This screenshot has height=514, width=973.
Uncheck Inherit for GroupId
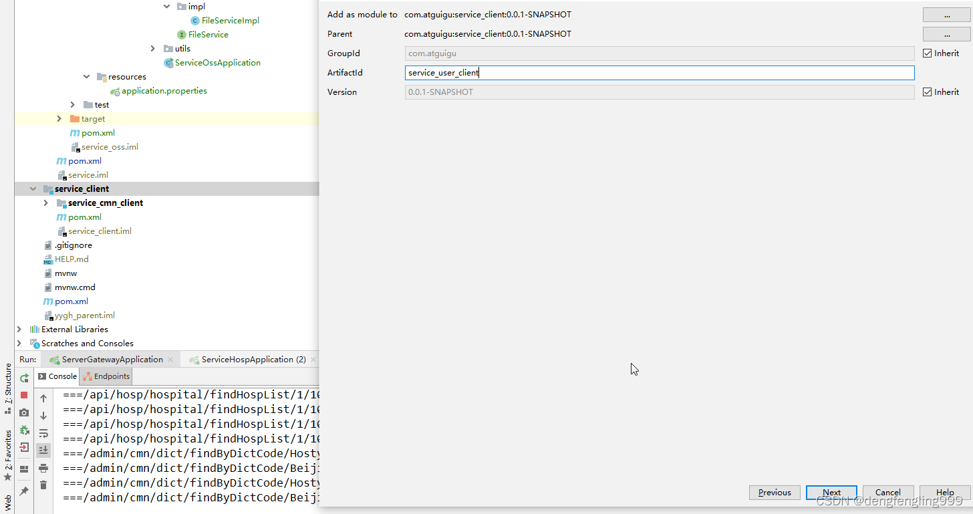tap(927, 53)
